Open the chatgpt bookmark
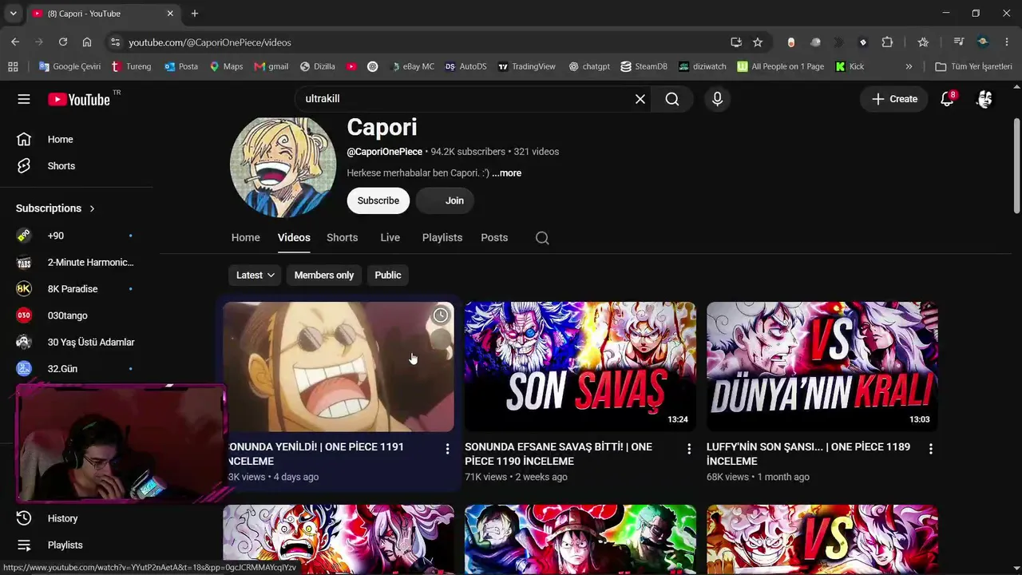The height and width of the screenshot is (575, 1022). [x=589, y=67]
